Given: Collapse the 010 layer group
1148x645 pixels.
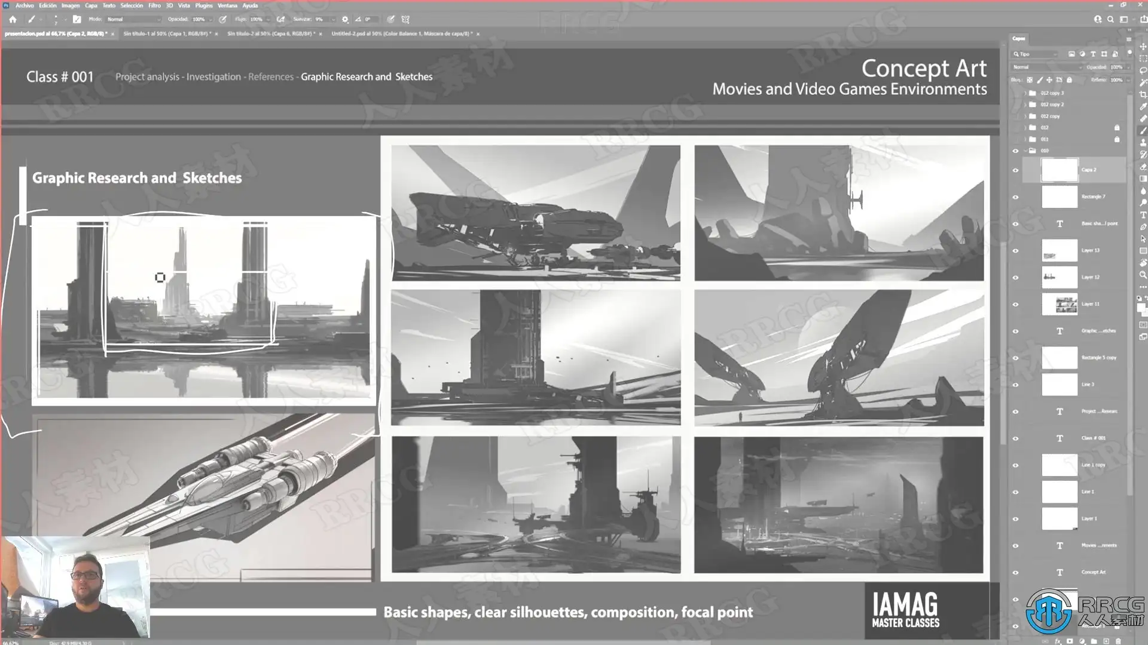Looking at the screenshot, I should [x=1025, y=151].
